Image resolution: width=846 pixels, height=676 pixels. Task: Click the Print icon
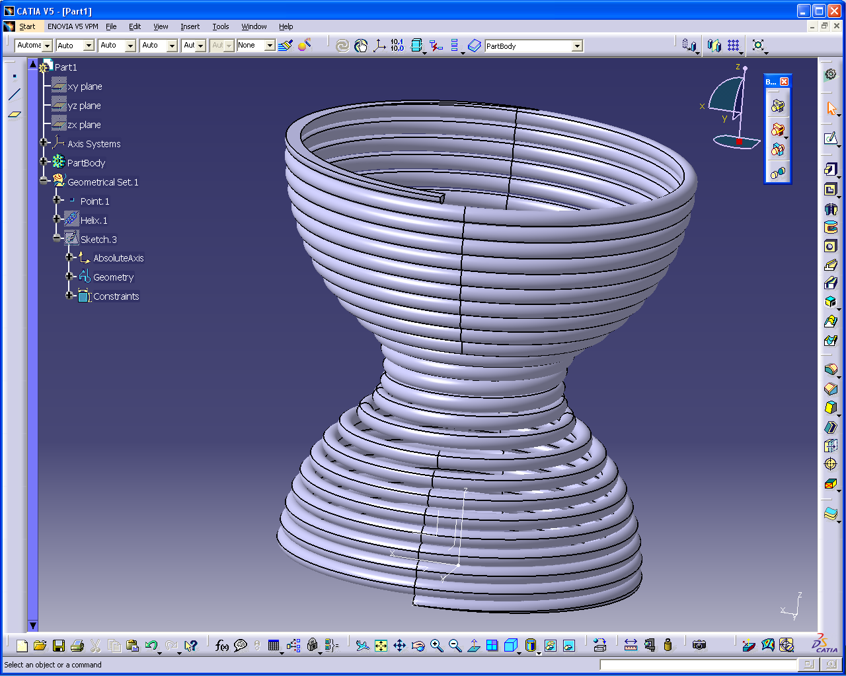pos(77,646)
